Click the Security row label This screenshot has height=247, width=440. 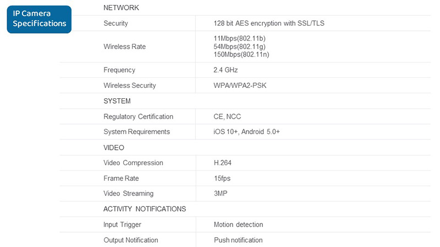[116, 24]
